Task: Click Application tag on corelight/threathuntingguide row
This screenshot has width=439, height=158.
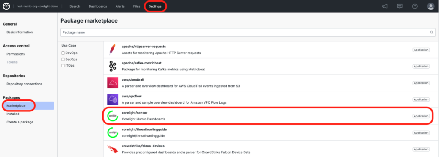Action: point(421,133)
